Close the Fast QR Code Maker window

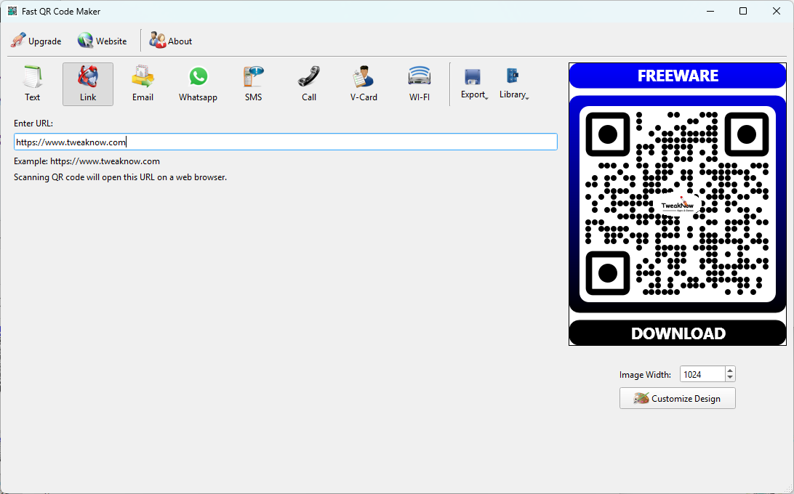pos(776,11)
